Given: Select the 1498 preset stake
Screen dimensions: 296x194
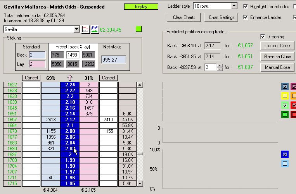Looking at the screenshot, I should (x=73, y=55).
